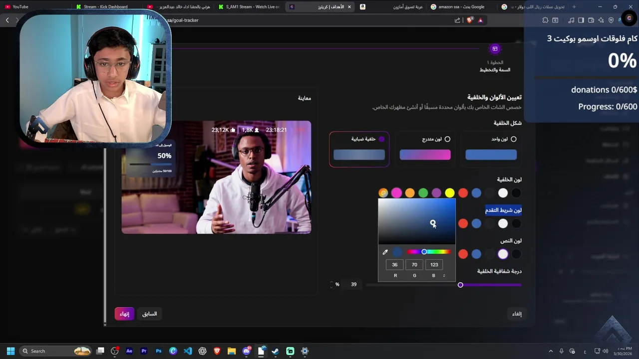Image resolution: width=639 pixels, height=359 pixels.
Task: Open the Brave Shields lion icon
Action: tap(470, 20)
